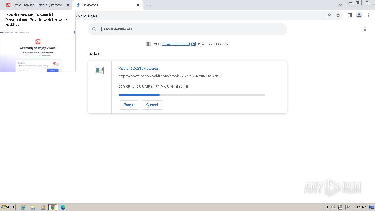Screen dimensions: 375x211
Task: Open the Windows Start menu
Action: 8,207
